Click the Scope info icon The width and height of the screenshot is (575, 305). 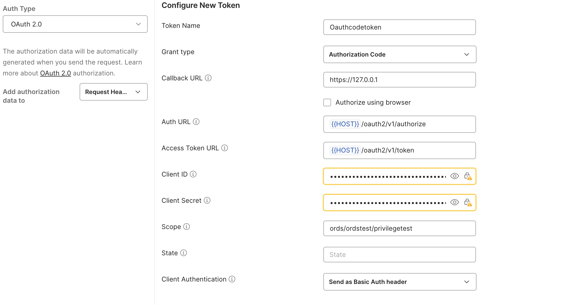186,227
